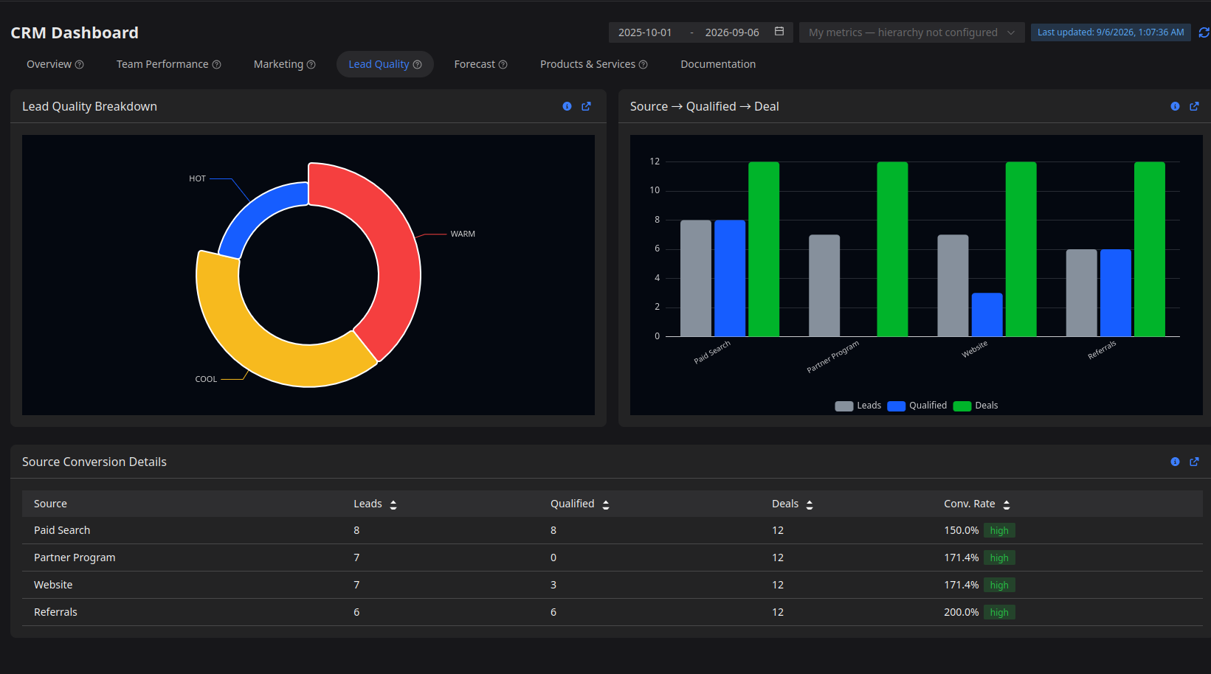Image resolution: width=1211 pixels, height=674 pixels.
Task: Click info icon on Source Conversion Details
Action: tap(1175, 462)
